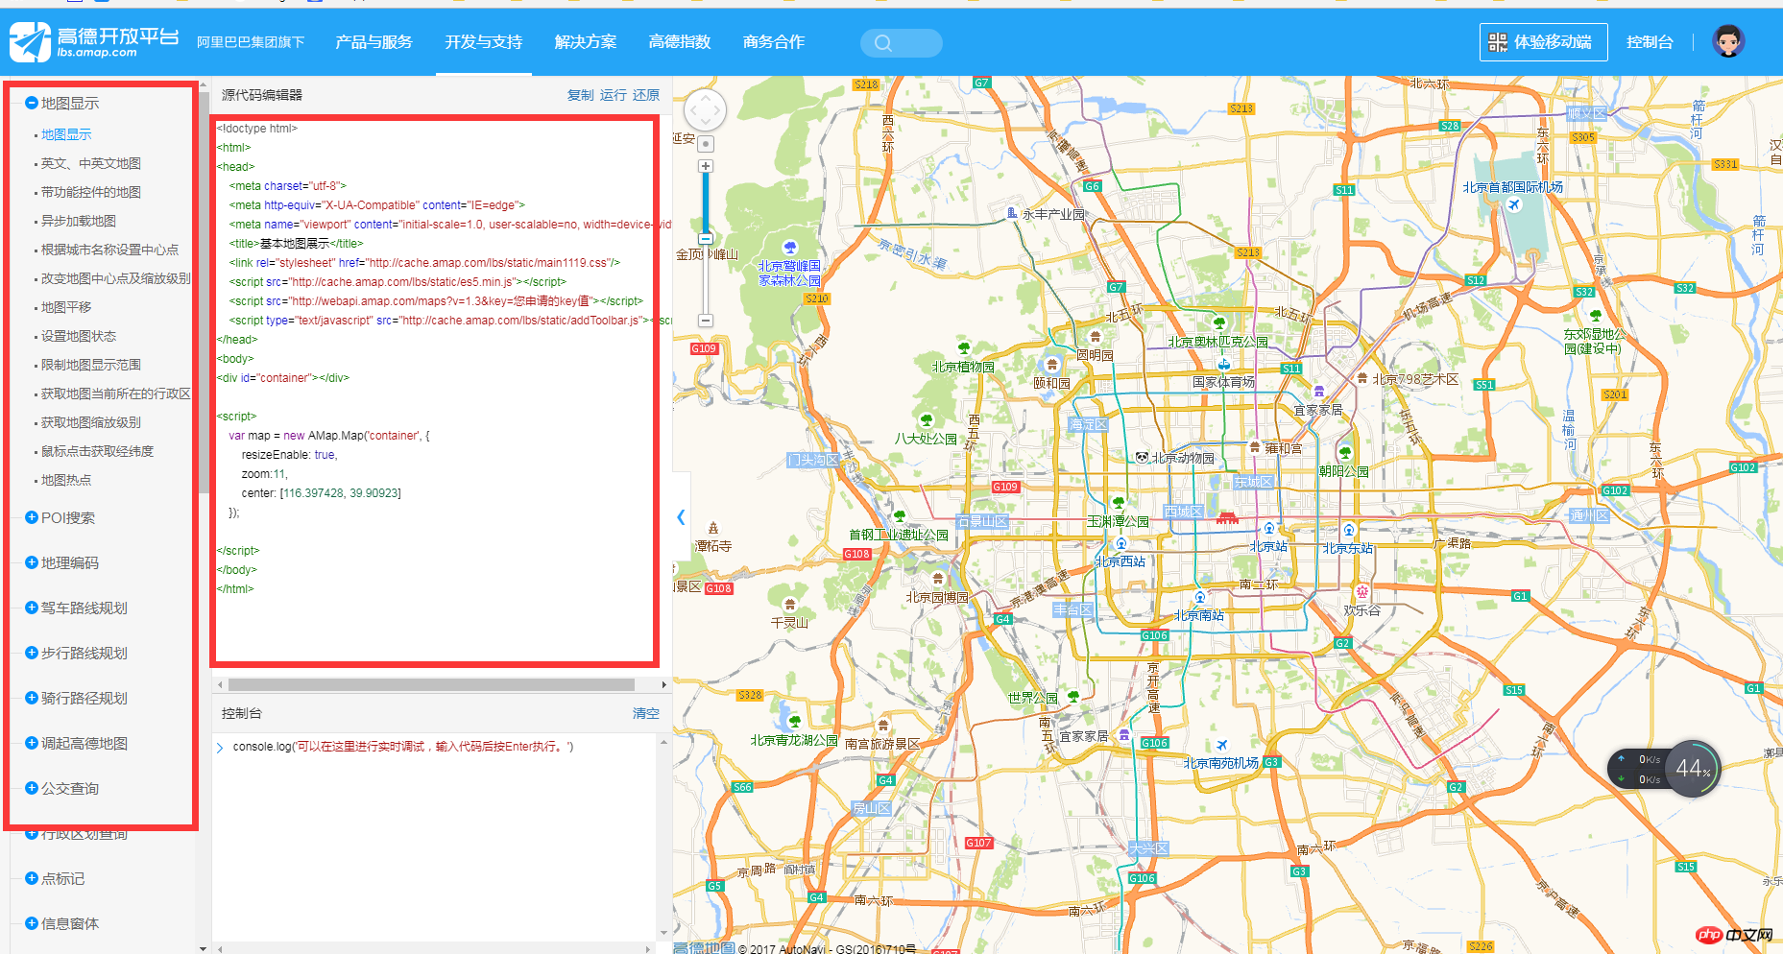Click the network speed 44% widget
This screenshot has height=954, width=1783.
click(1664, 769)
